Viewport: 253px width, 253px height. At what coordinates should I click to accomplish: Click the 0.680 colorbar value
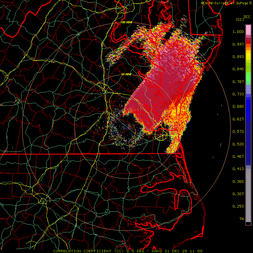(238, 107)
